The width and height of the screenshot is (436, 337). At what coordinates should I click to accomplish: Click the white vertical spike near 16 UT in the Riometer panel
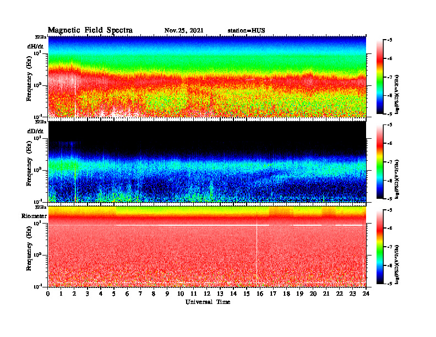click(x=257, y=252)
